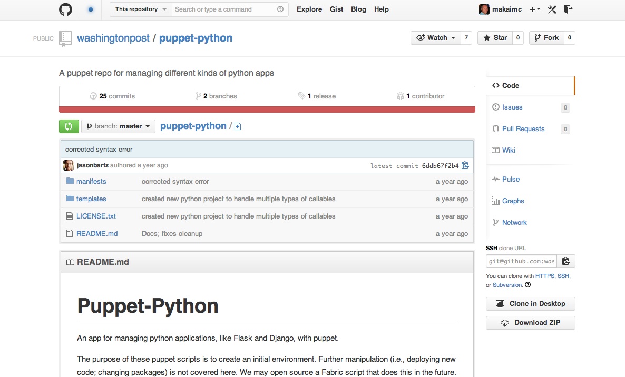Image resolution: width=625 pixels, height=377 pixels.
Task: Click the Wiki book icon
Action: pos(495,150)
